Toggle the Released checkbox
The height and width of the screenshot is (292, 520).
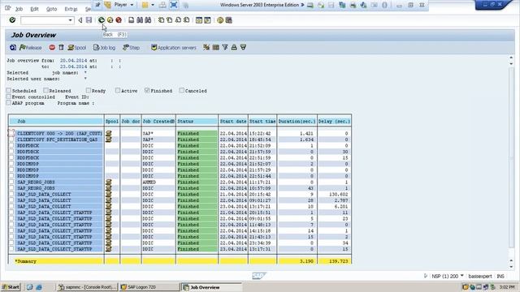(45, 90)
